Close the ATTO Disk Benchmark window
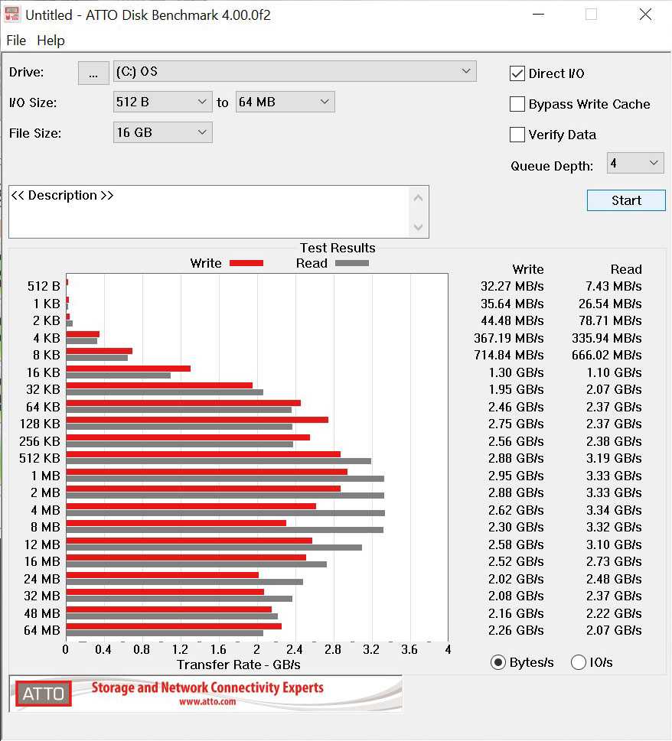This screenshot has height=741, width=672. [x=645, y=15]
